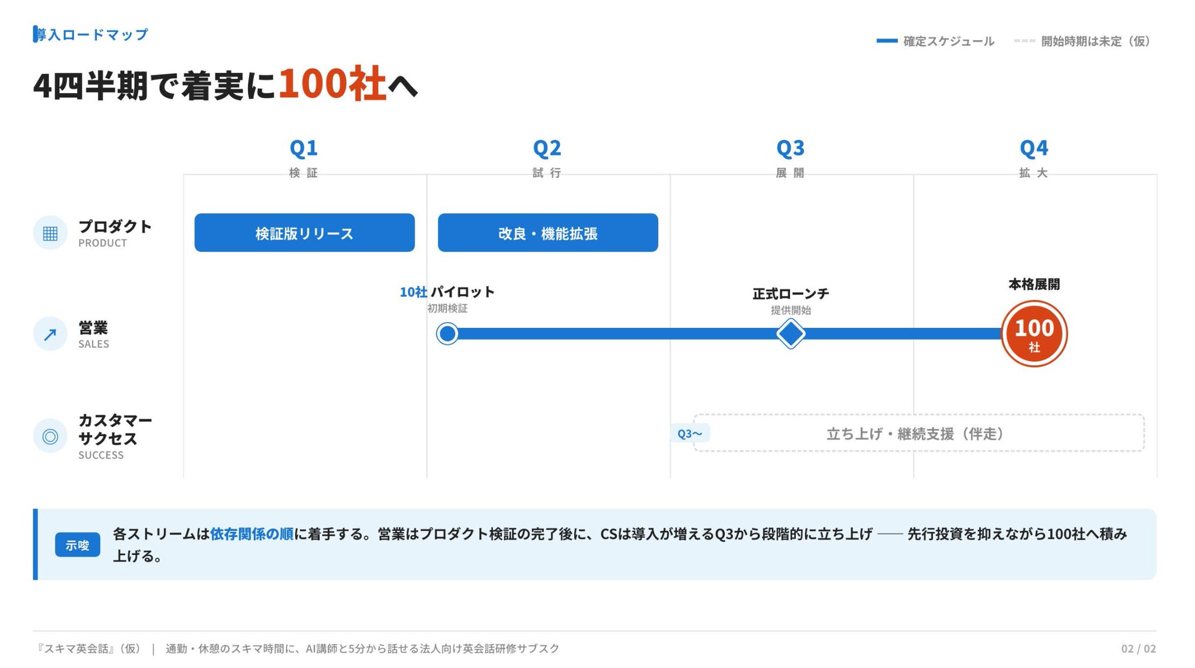Click the 検証 phase label under Q1

[x=303, y=173]
